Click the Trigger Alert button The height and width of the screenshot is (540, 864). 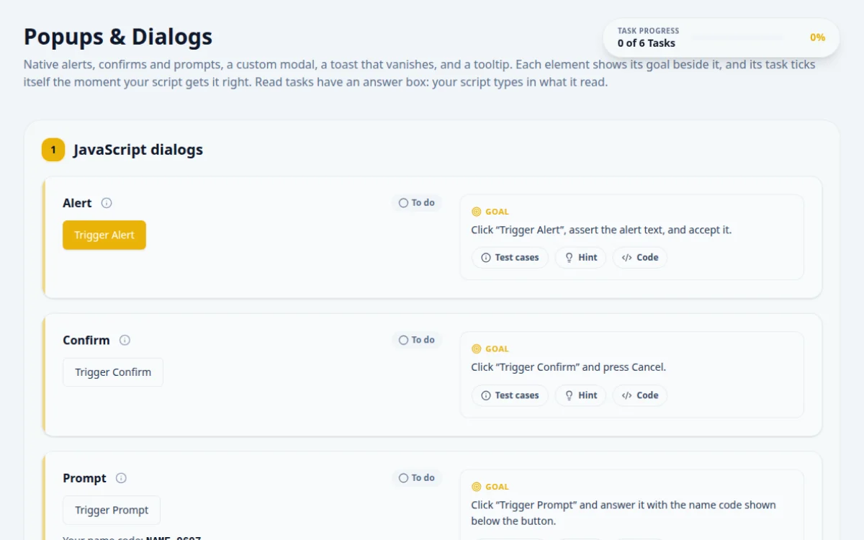coord(104,235)
